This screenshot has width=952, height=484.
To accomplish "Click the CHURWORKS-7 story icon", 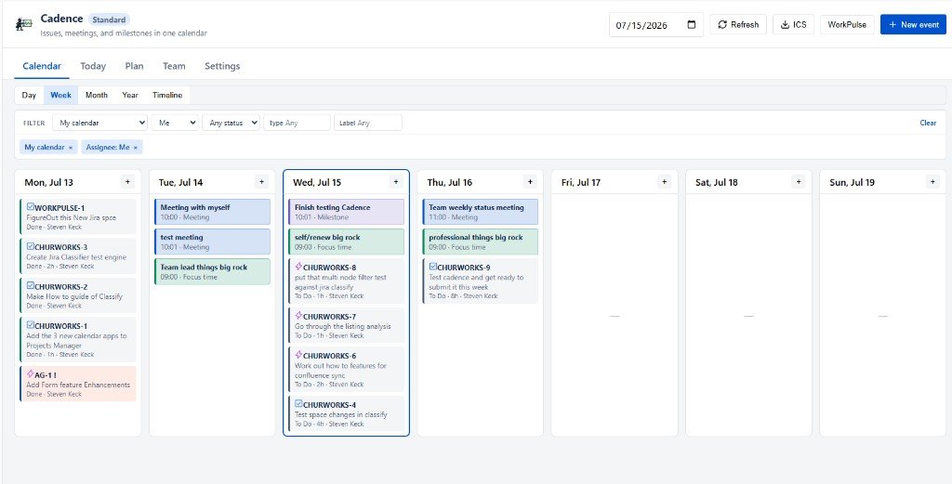I will (x=298, y=315).
